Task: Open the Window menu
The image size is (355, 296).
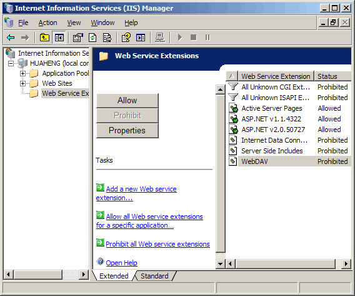Action: (x=102, y=23)
